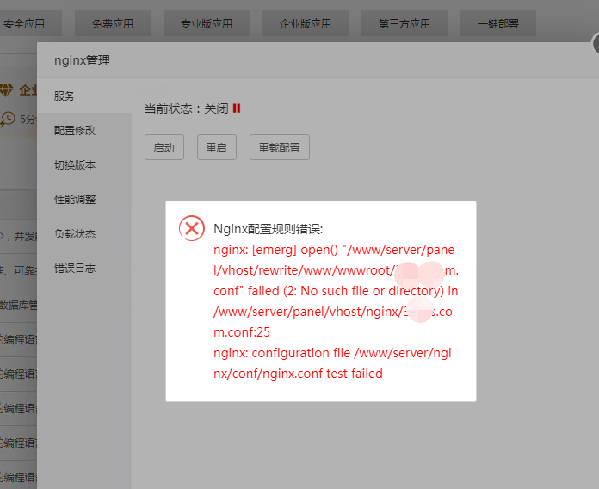Click the 重载配置 button
The width and height of the screenshot is (599, 489).
click(279, 147)
